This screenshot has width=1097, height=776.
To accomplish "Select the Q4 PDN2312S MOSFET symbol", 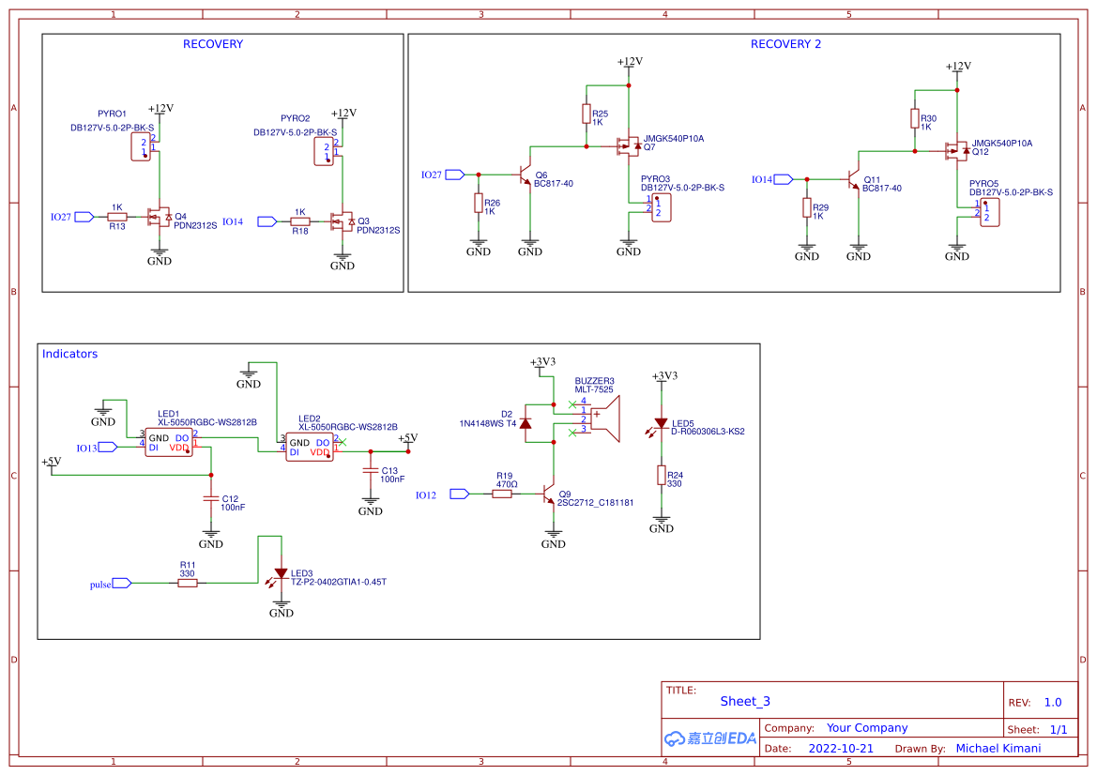I will (x=160, y=217).
